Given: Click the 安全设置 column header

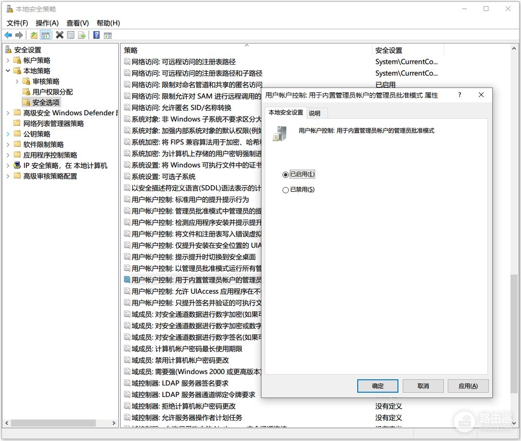Looking at the screenshot, I should (408, 50).
